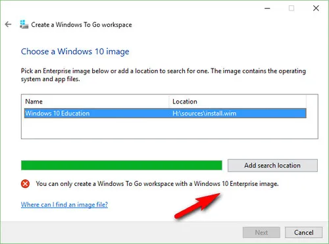Click the Windows To Go wizard icon
Viewport: 329px width, 244px height.
point(24,24)
